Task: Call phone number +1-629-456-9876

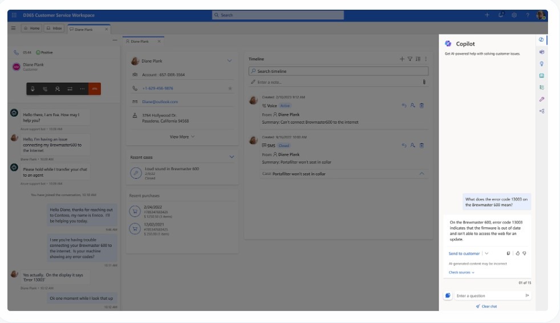Action: click(157, 88)
